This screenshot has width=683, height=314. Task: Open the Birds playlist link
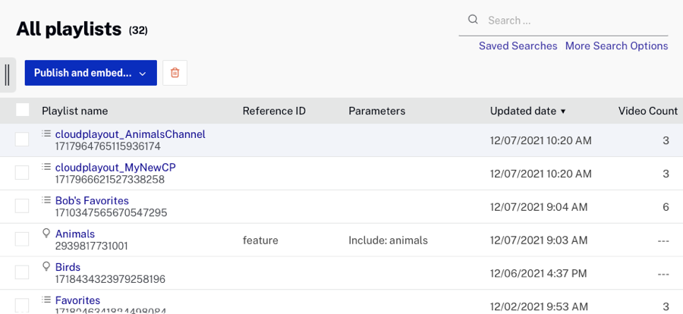pyautogui.click(x=68, y=268)
